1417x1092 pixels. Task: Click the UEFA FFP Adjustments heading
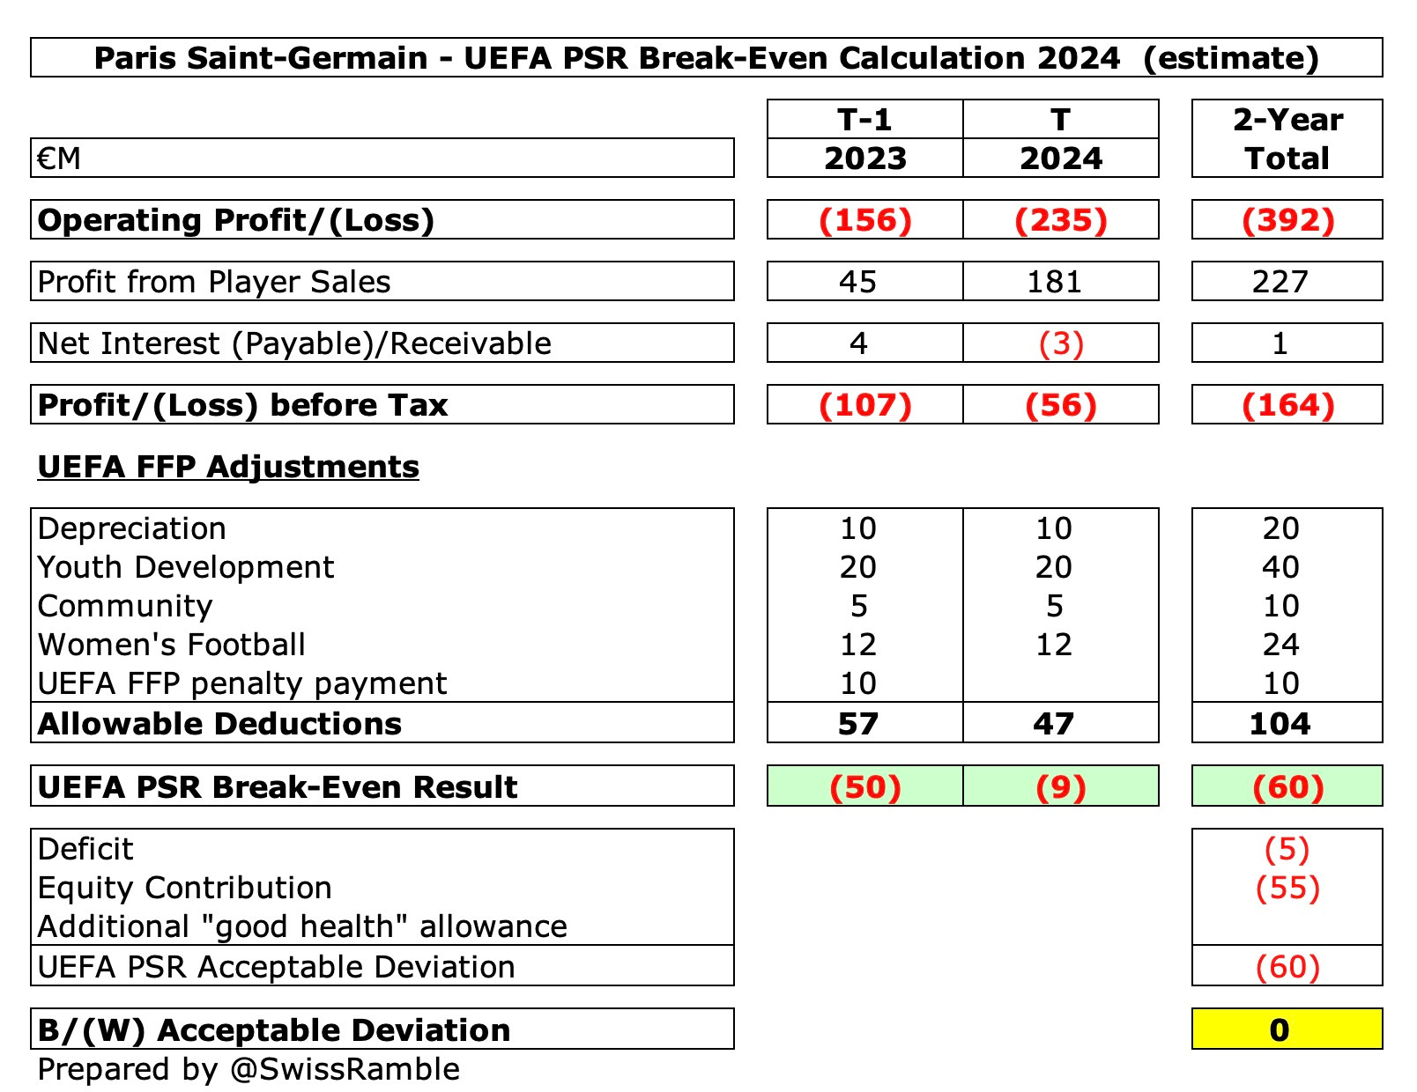225,469
